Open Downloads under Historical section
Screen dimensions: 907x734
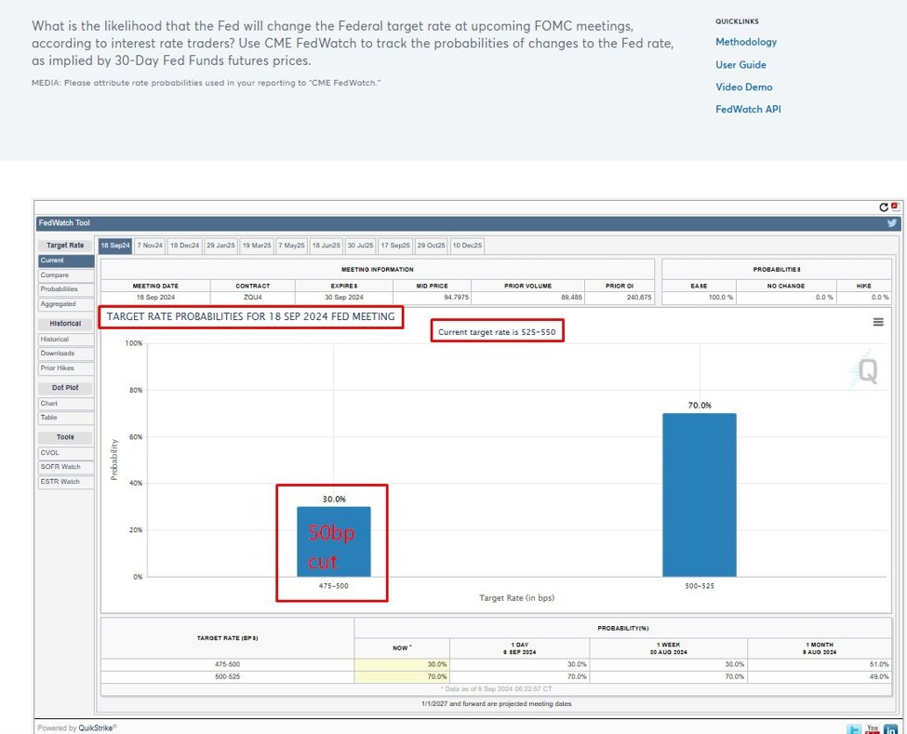(58, 354)
